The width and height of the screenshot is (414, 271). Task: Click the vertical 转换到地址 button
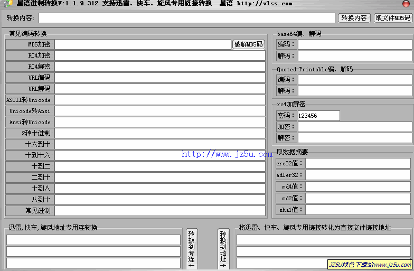tap(223, 249)
